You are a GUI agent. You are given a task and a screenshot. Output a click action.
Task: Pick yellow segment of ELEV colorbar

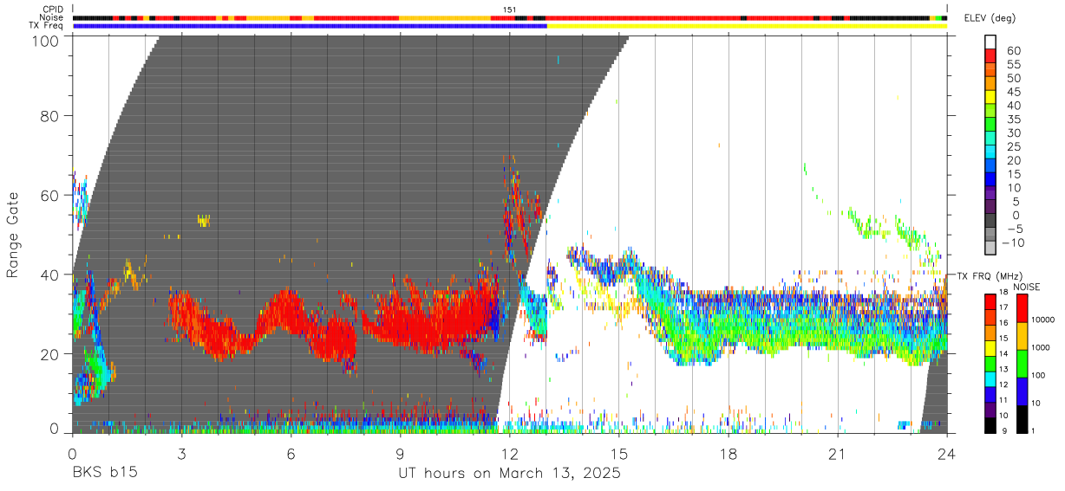click(x=990, y=97)
